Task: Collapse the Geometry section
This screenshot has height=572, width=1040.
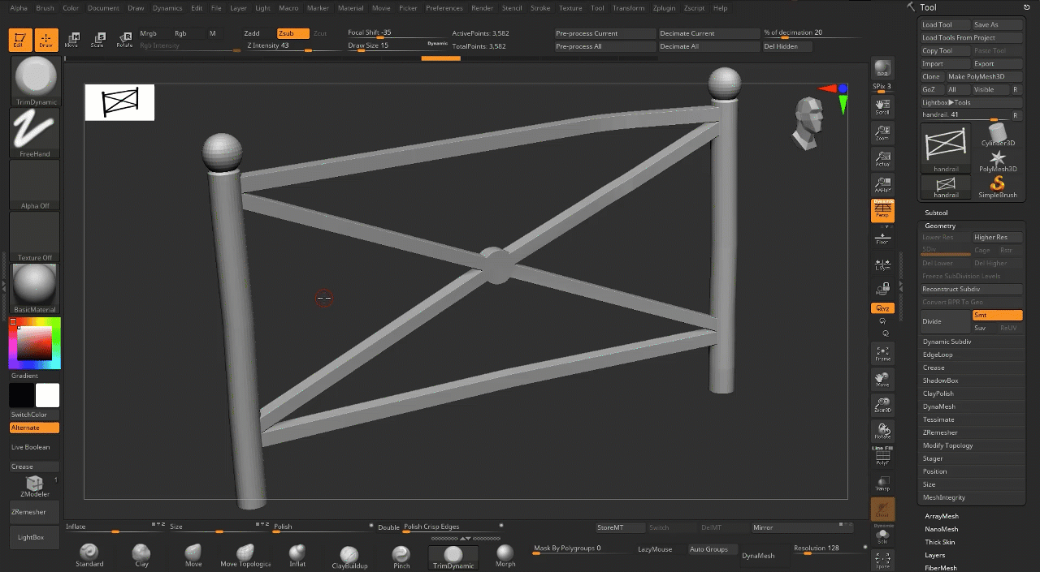Action: pyautogui.click(x=940, y=226)
